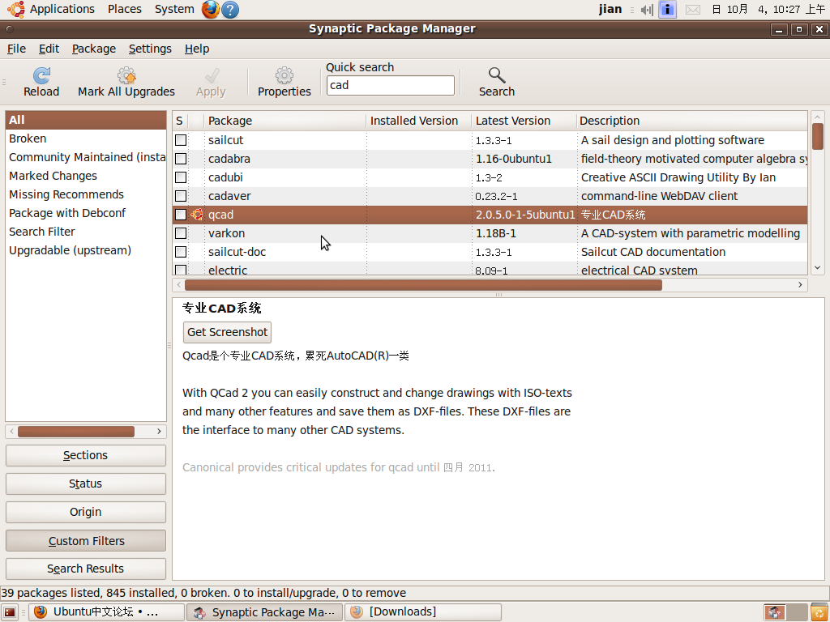Select the Community Maintained filter
830x622 pixels.
(x=86, y=157)
